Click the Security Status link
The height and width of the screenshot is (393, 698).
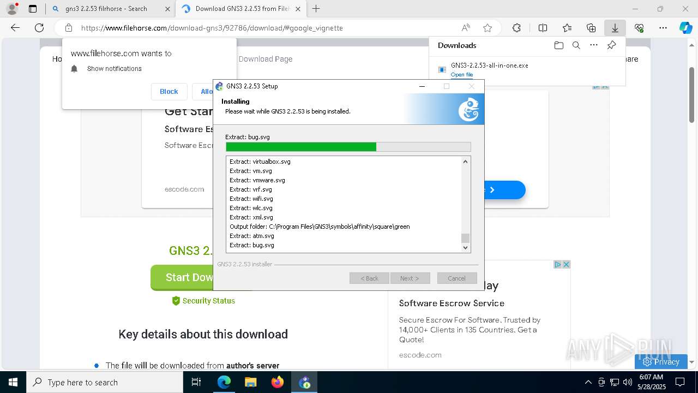click(203, 301)
